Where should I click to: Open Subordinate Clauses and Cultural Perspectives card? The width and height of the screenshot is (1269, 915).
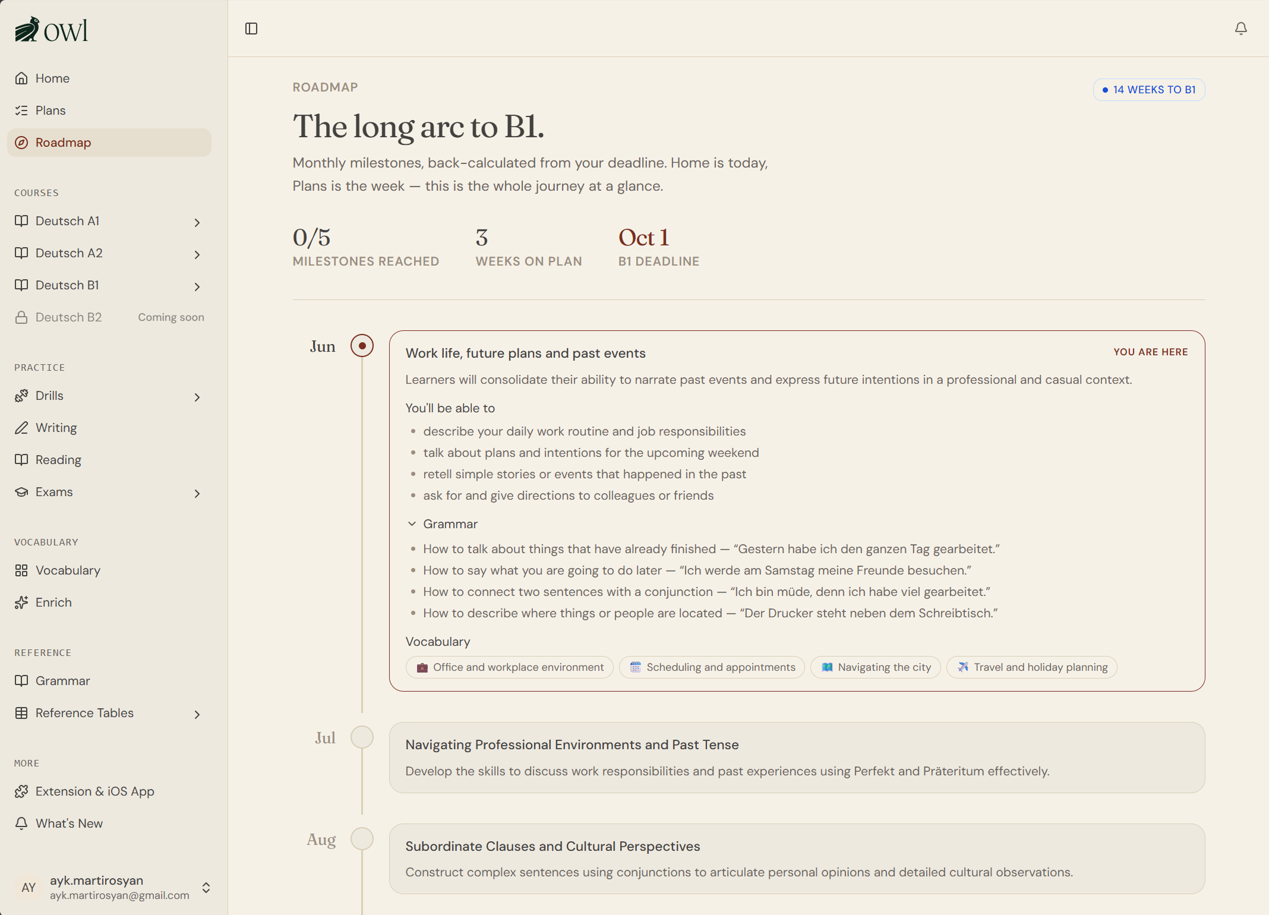pos(797,859)
